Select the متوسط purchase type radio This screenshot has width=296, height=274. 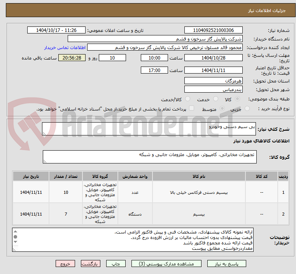[222, 108]
